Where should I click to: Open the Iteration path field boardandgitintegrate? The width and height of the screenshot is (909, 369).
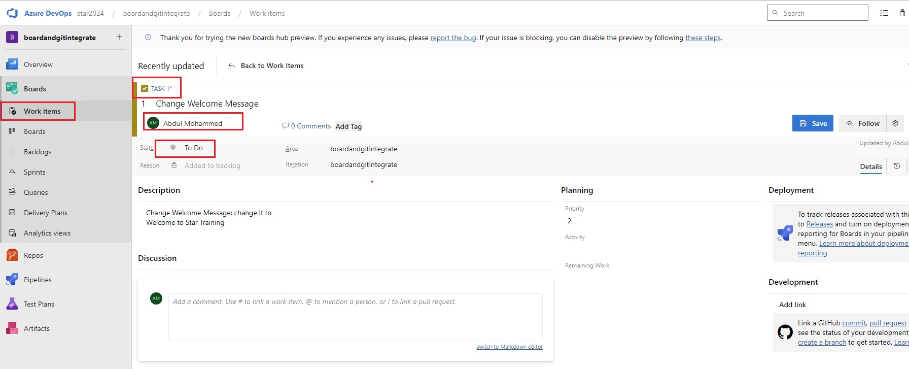point(364,164)
